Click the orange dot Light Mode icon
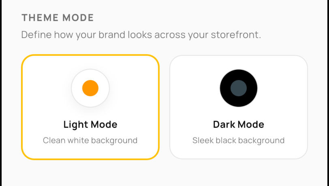The height and width of the screenshot is (186, 329). click(x=90, y=88)
